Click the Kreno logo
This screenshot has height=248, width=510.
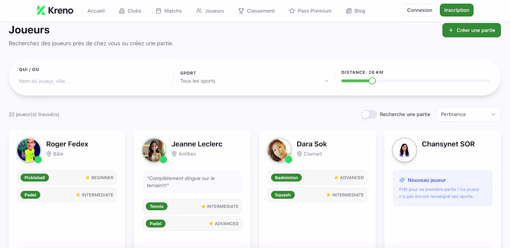click(55, 10)
